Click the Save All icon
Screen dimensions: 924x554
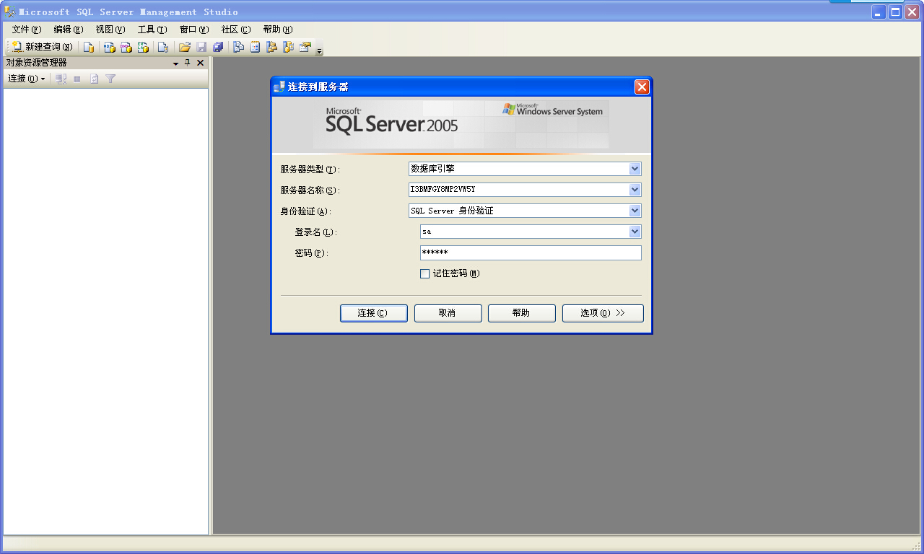pos(218,47)
